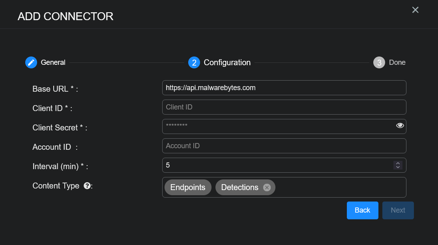This screenshot has height=245, width=438.
Task: Select the Configuration step label
Action: (227, 62)
